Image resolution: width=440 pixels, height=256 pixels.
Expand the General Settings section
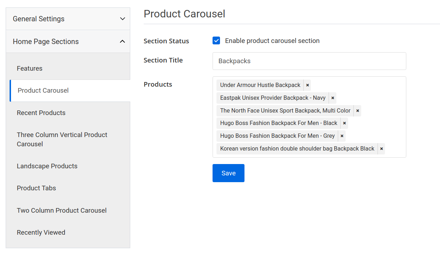coord(68,19)
